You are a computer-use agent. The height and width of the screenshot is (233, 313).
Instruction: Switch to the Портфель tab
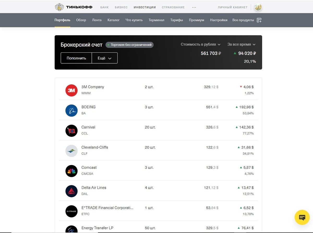click(x=62, y=20)
